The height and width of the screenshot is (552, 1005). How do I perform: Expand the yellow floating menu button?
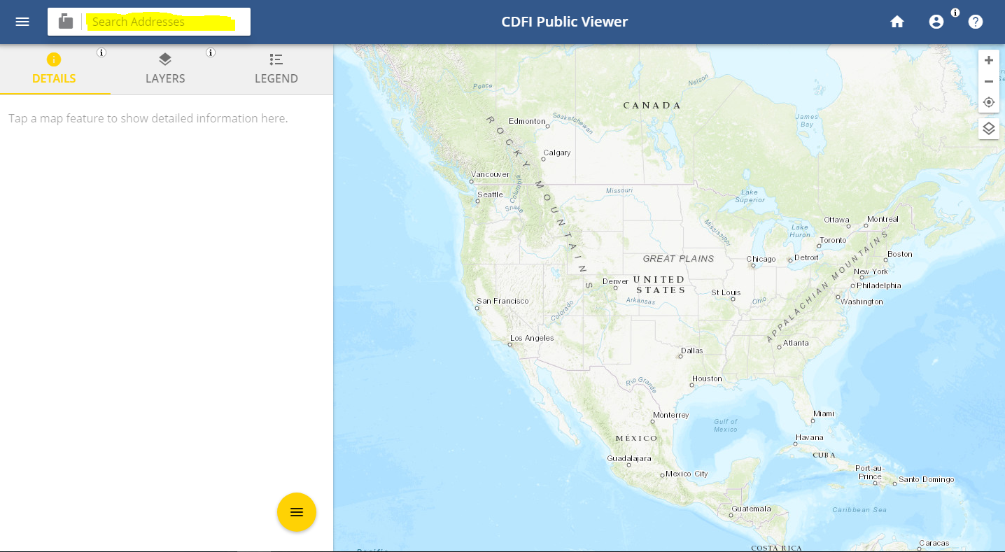point(297,512)
